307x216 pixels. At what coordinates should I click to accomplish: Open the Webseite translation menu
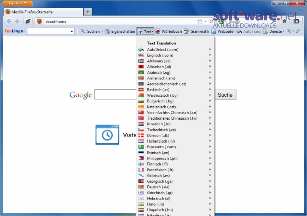(223, 31)
